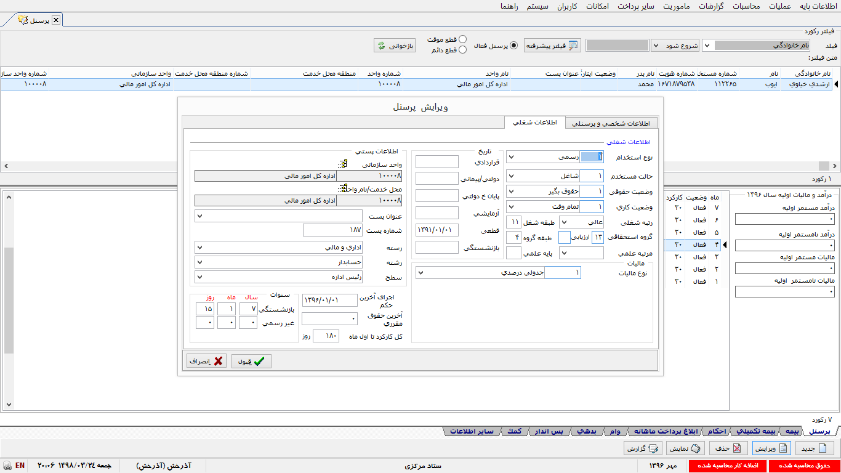Switch to اطلاعات شخصی و پرسنلی tab
This screenshot has width=841, height=473.
click(x=611, y=123)
